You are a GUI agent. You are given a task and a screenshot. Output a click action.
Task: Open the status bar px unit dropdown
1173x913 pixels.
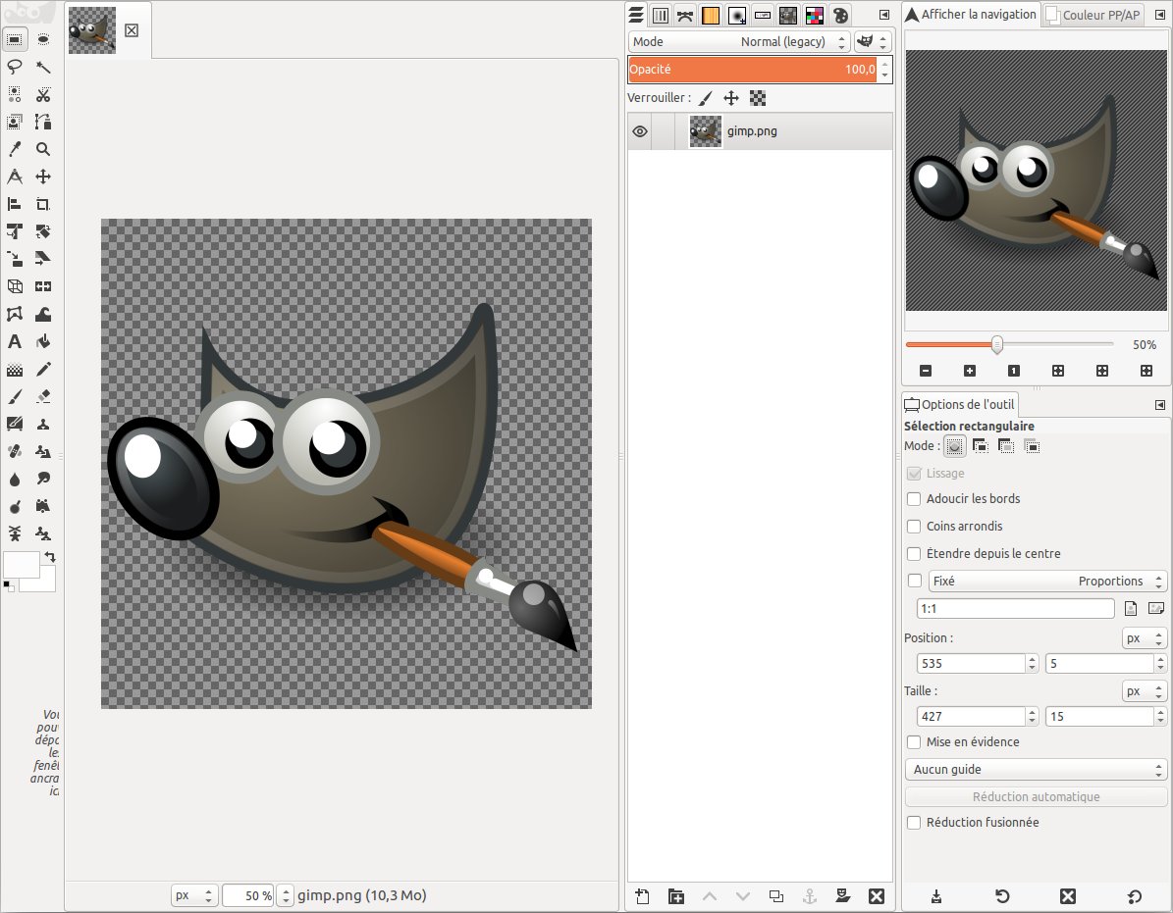coord(193,895)
